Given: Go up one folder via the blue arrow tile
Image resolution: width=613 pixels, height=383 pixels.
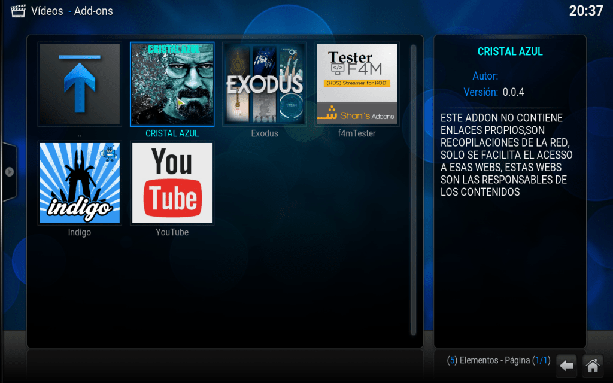Looking at the screenshot, I should 80,84.
